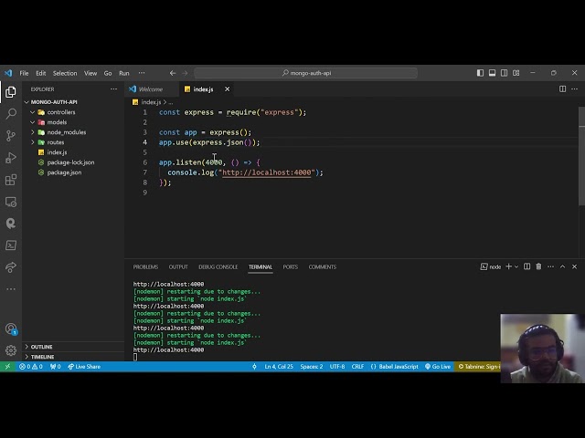The image size is (585, 438).
Task: Maximize the panel size with caret
Action: 563,266
